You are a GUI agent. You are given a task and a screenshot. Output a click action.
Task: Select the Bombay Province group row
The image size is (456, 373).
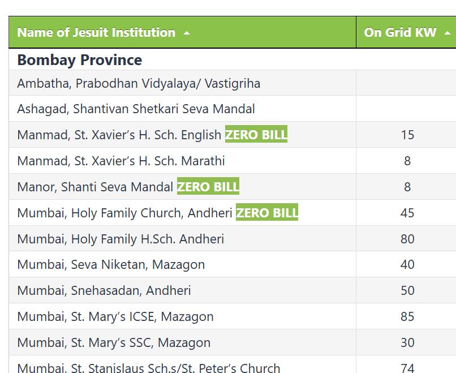(x=233, y=59)
